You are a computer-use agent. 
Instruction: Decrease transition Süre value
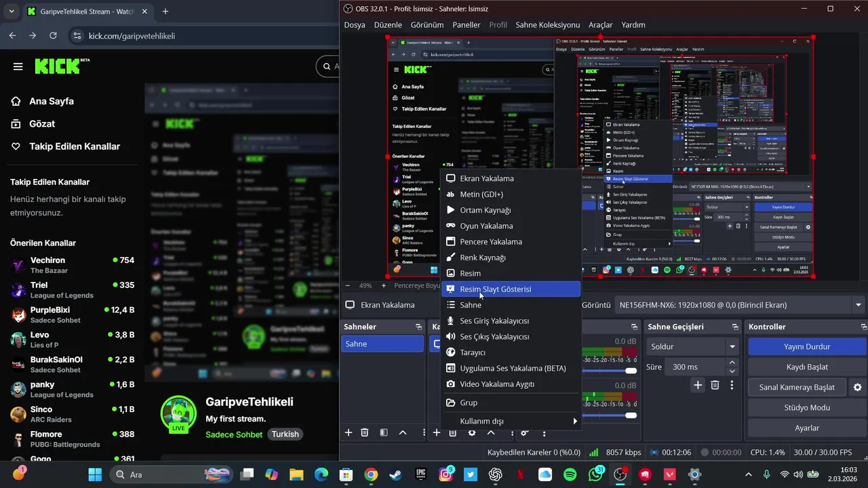coord(732,371)
